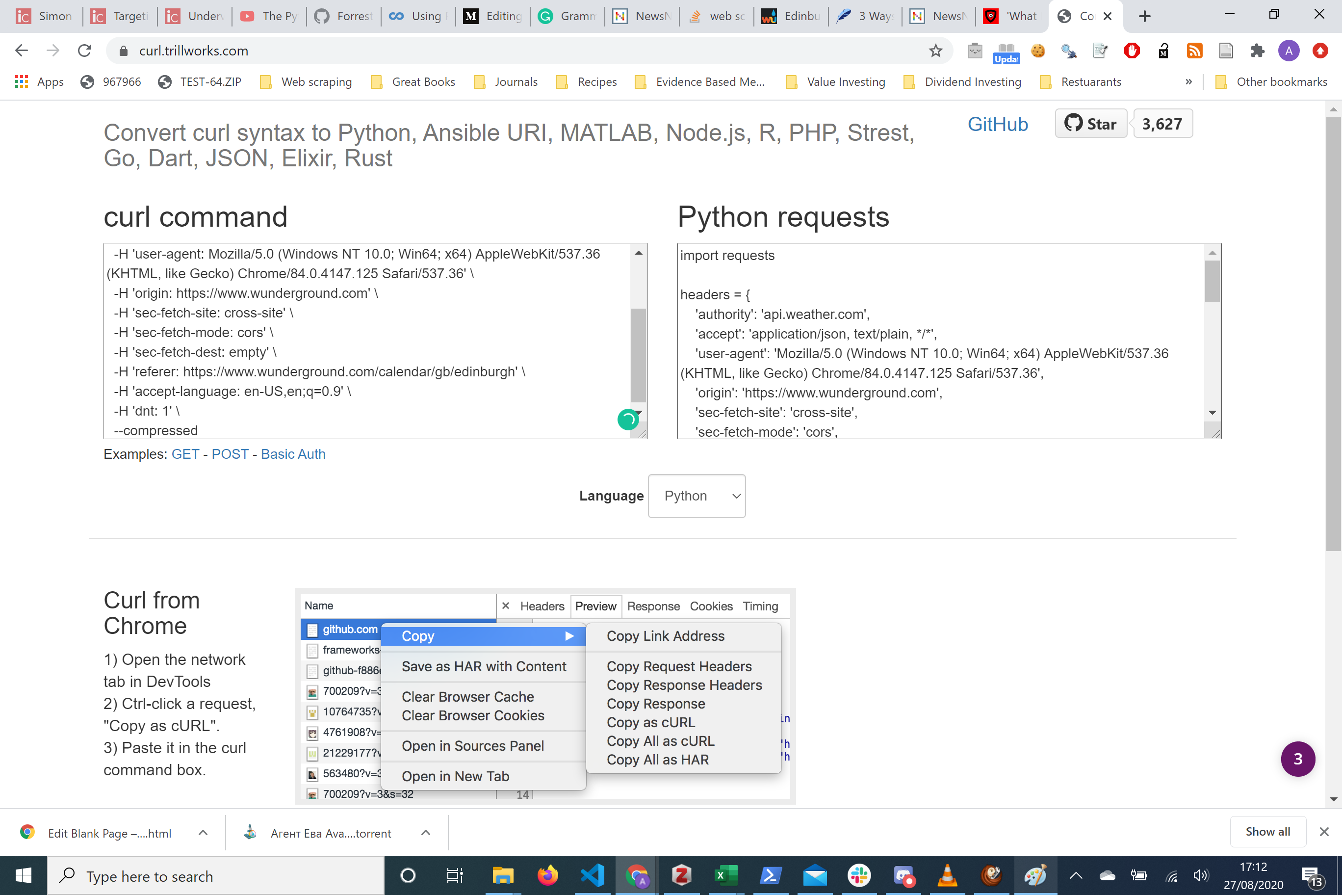1342x895 pixels.
Task: Open Visual Studio Code from the taskbar
Action: click(x=592, y=875)
